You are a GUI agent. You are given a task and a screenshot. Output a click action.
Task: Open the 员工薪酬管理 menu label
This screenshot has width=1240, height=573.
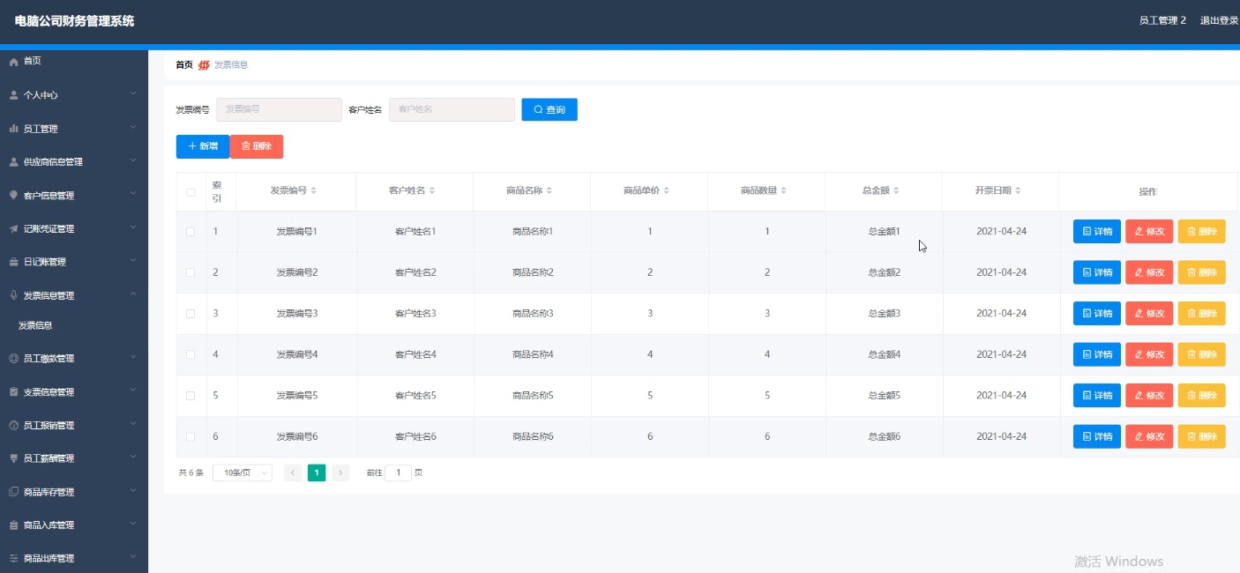[49, 458]
